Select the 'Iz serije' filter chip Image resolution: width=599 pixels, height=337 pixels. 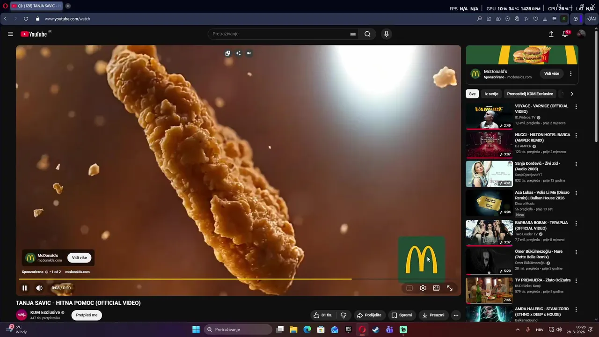pyautogui.click(x=491, y=94)
